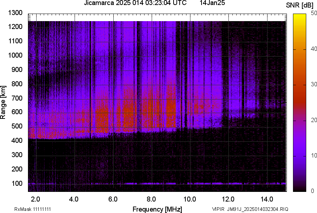Viewport: 317px width, 213px height.
Task: Click the range tick label '1200'
Action: [x=15, y=26]
